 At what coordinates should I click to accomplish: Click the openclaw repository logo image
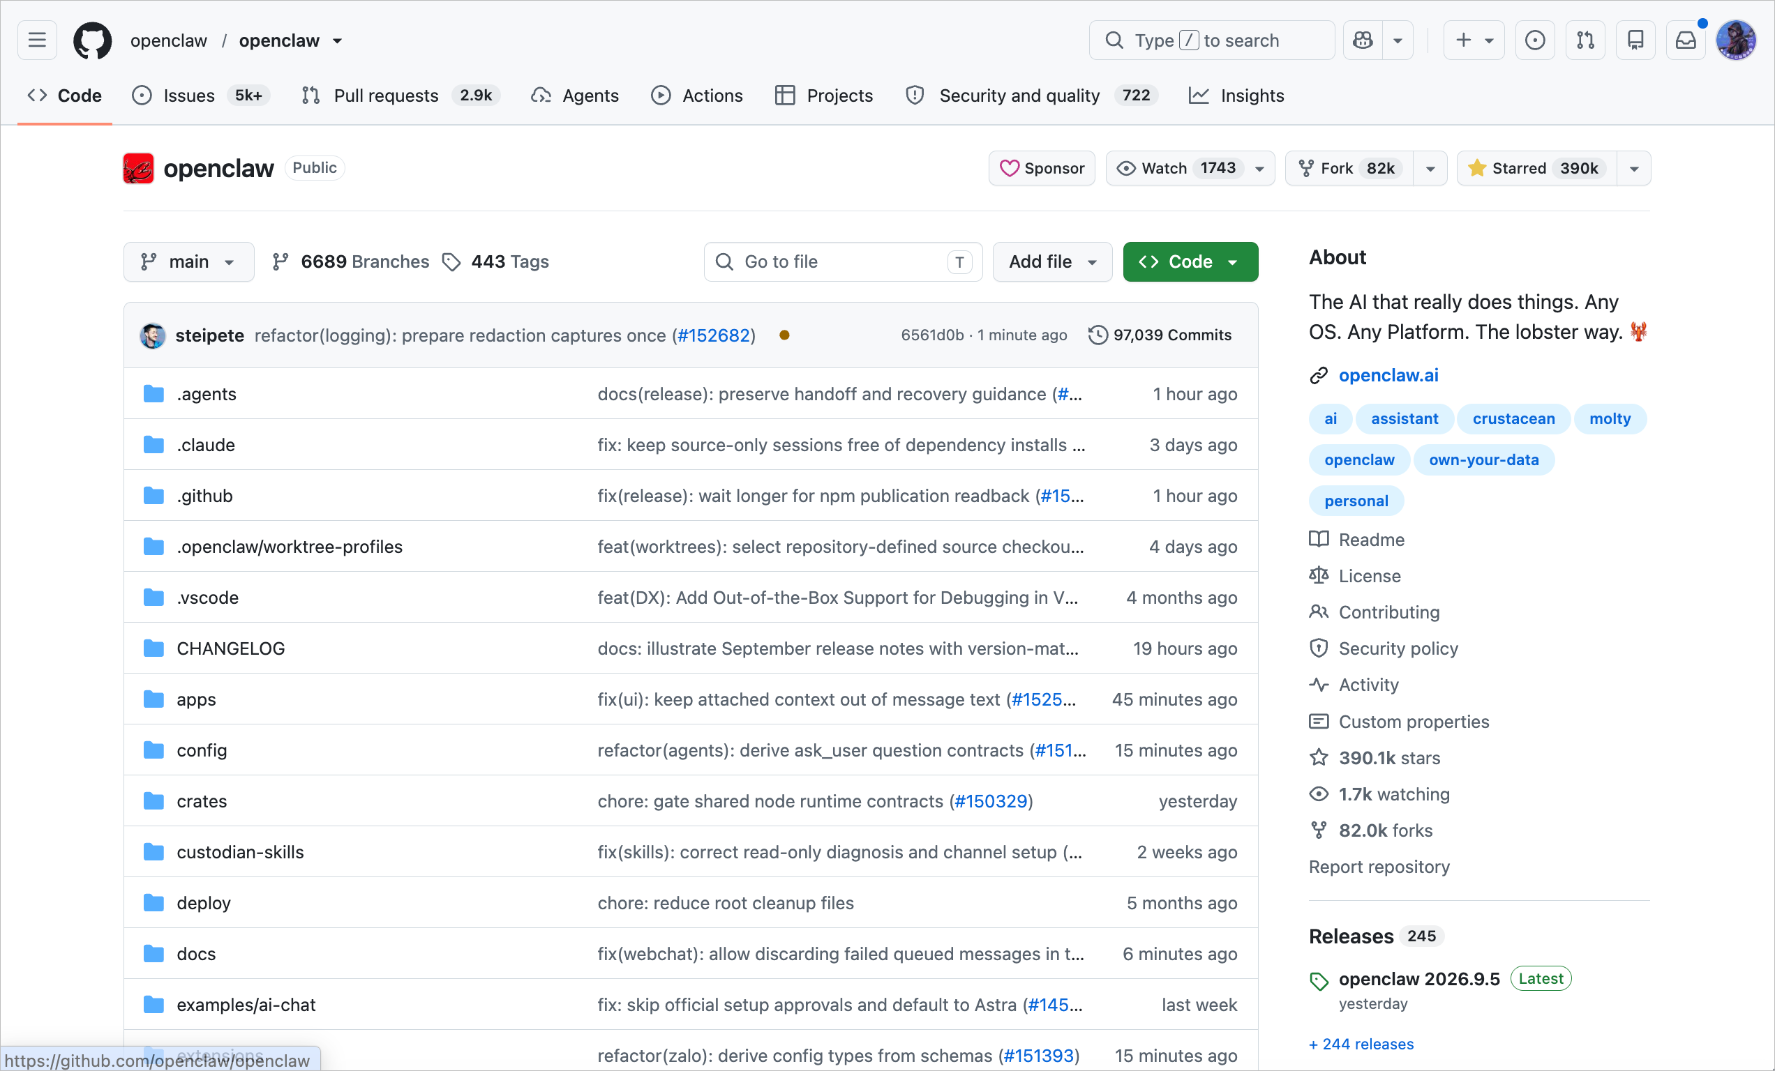tap(138, 169)
